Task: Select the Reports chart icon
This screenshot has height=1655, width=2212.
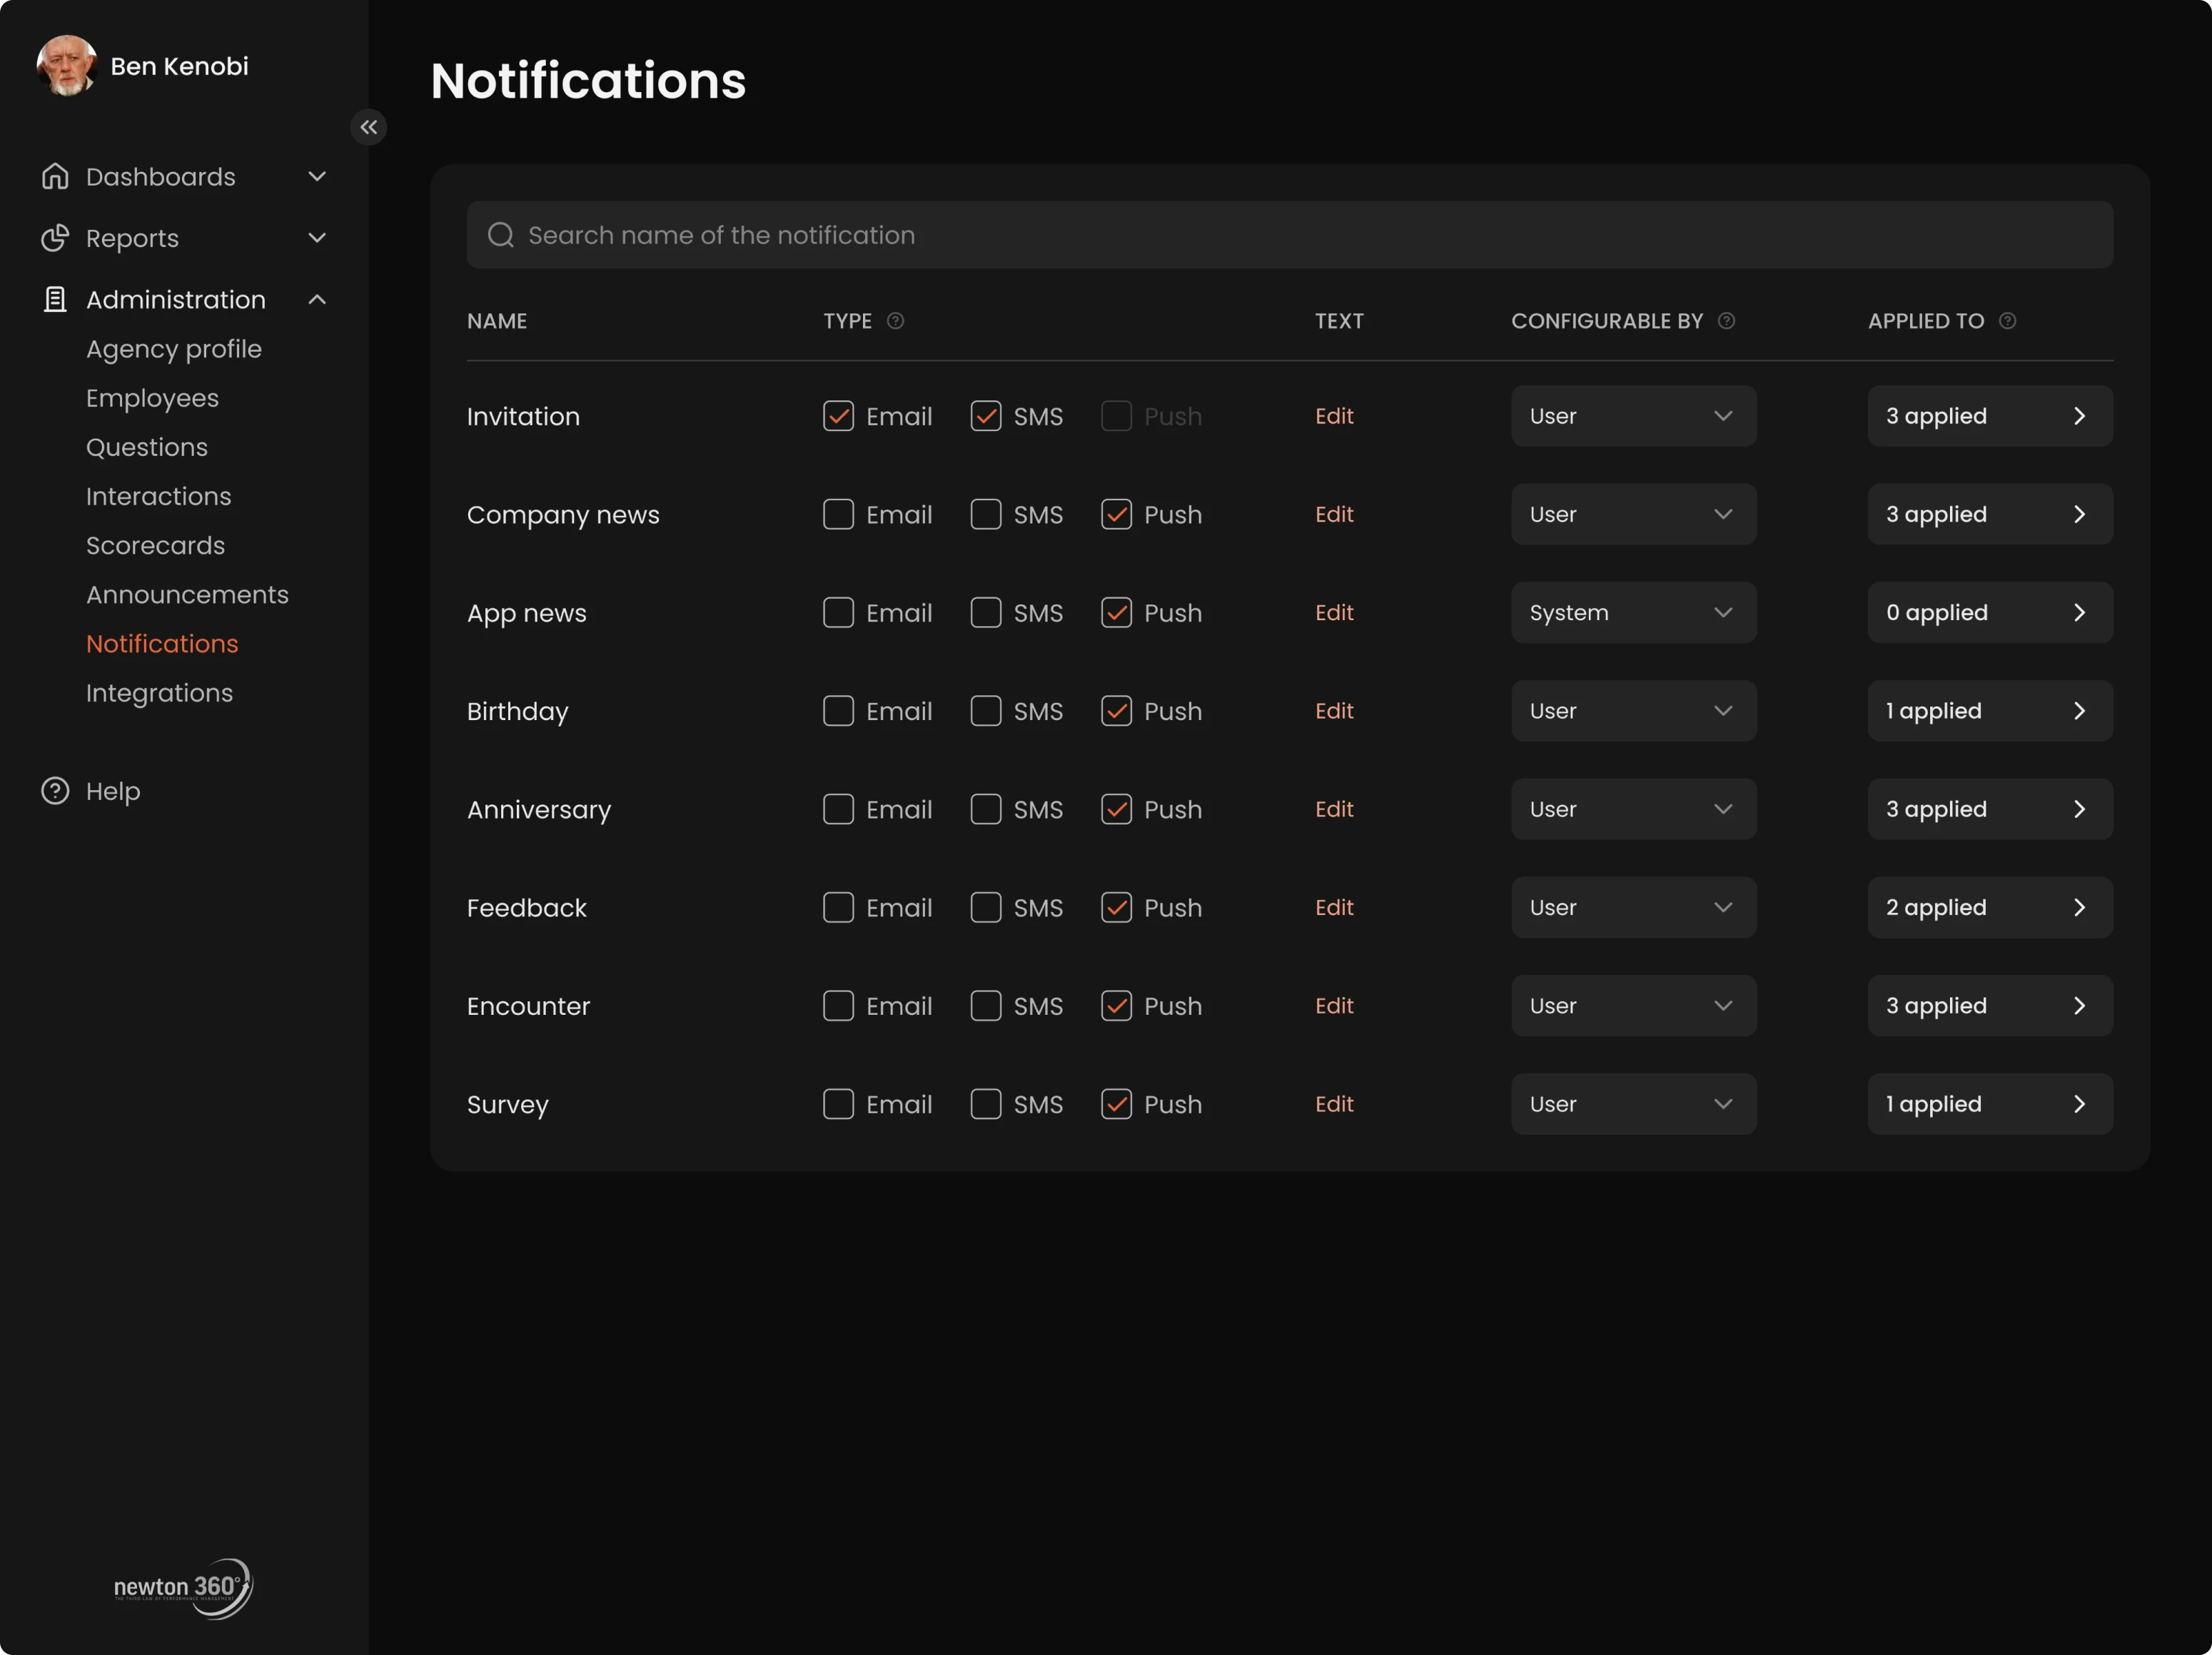Action: point(55,238)
